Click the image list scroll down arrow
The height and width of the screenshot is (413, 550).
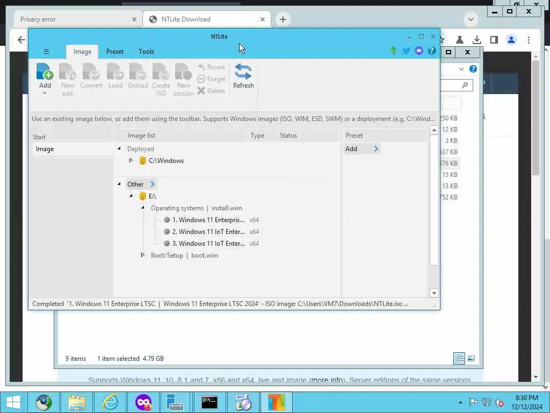click(434, 293)
